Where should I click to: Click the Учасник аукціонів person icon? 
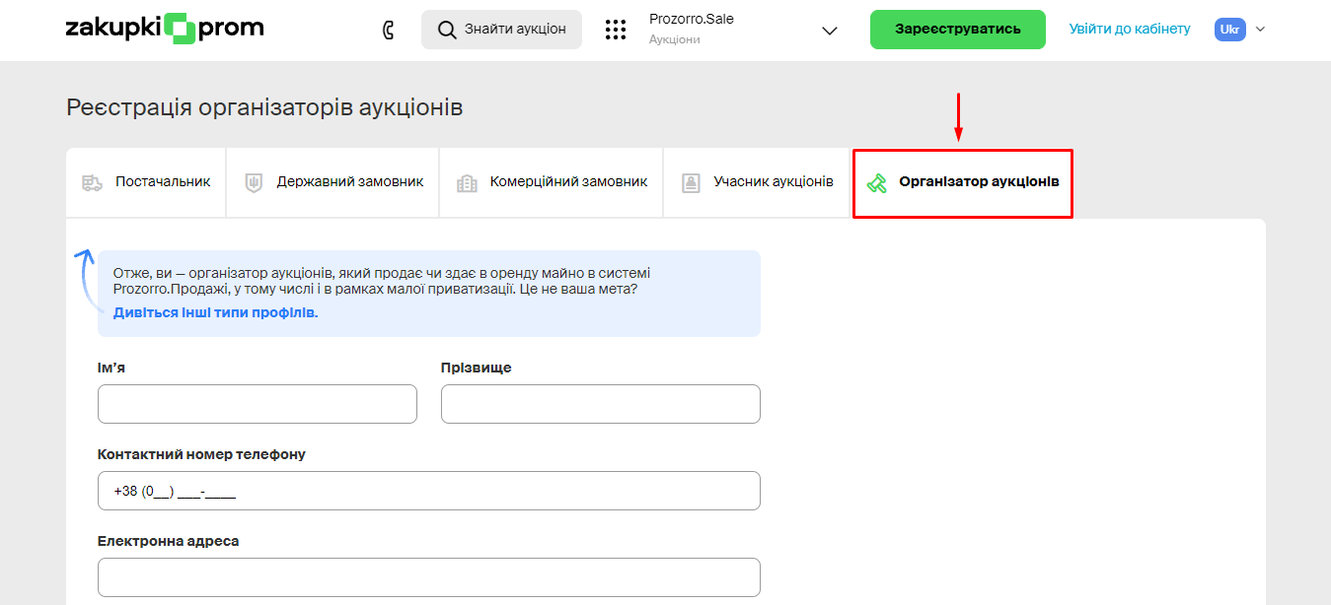tap(692, 182)
